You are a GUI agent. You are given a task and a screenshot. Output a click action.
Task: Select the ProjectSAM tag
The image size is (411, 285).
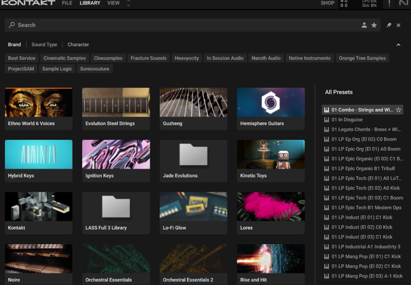[x=21, y=69]
